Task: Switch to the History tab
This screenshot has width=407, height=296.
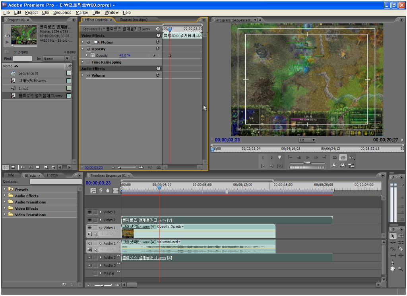Action: (52, 175)
